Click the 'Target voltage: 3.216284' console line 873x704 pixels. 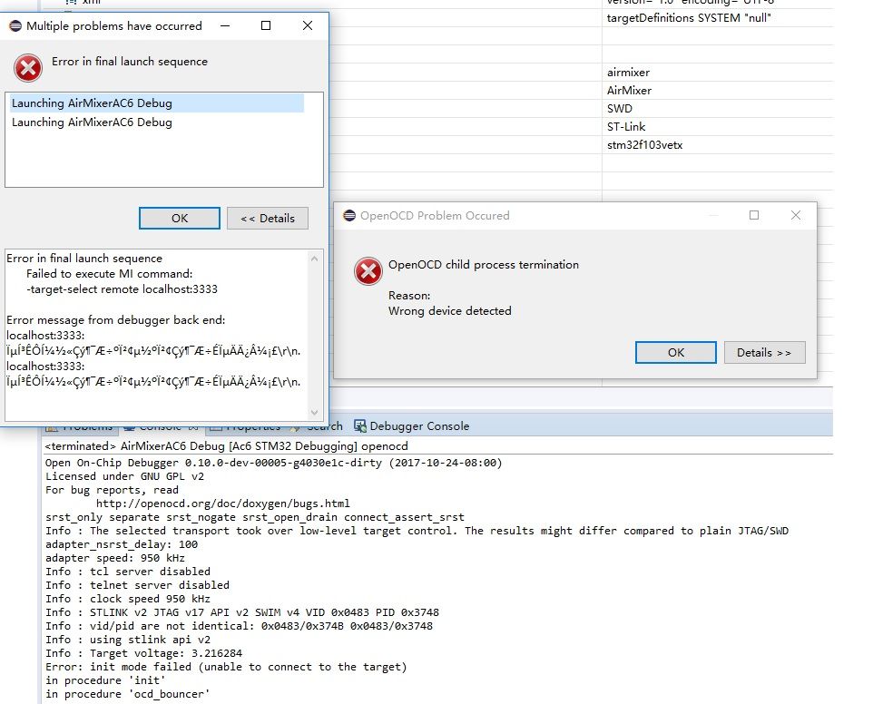[x=143, y=653]
